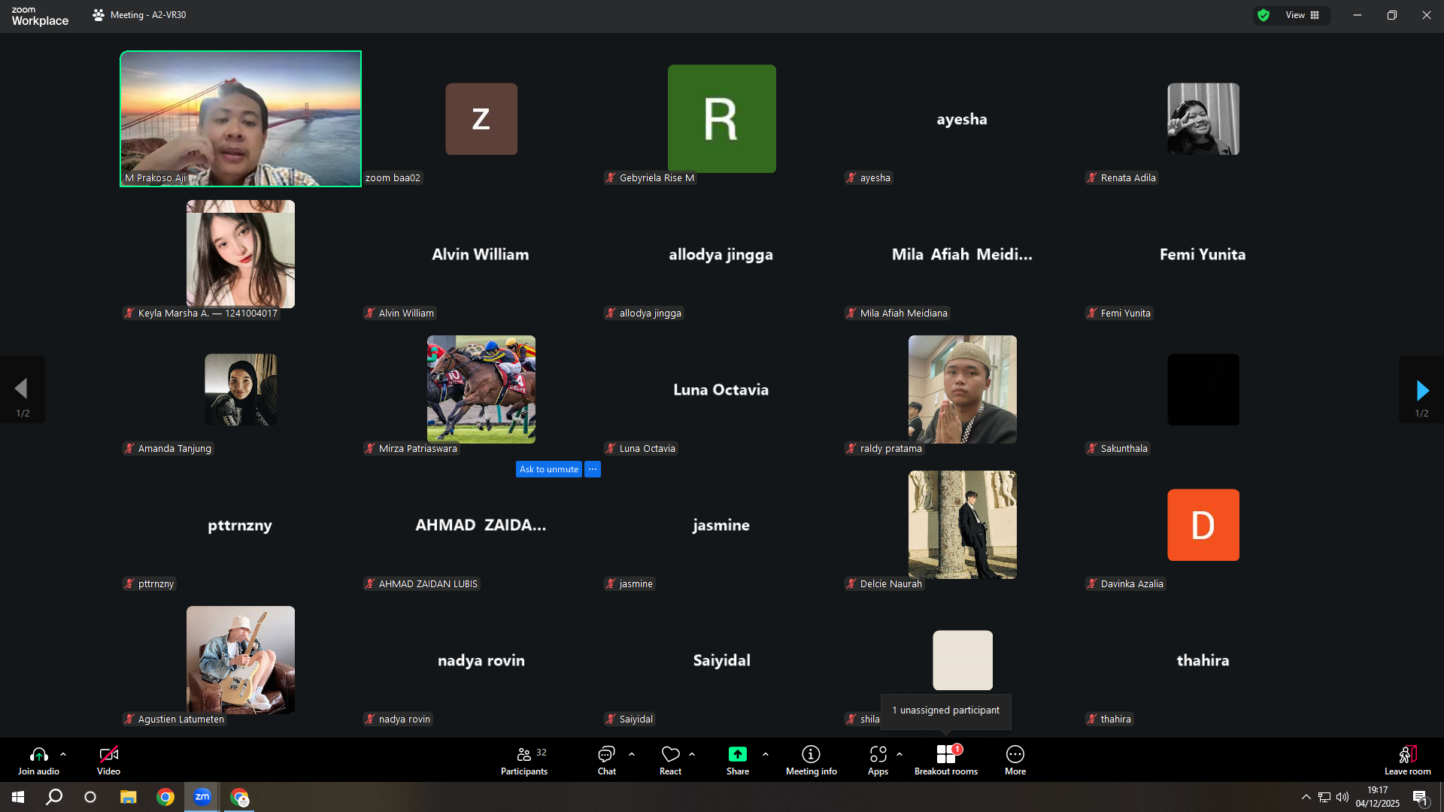Open Meeting info

click(x=811, y=760)
